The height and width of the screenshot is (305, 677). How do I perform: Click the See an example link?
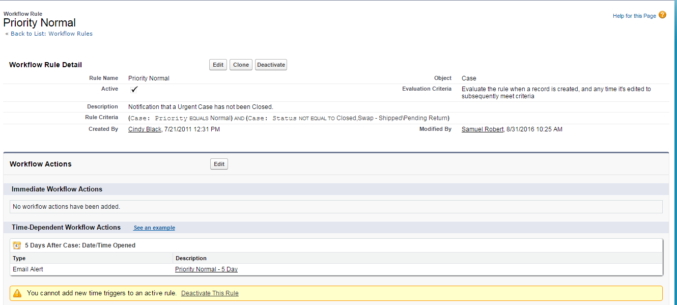point(154,228)
